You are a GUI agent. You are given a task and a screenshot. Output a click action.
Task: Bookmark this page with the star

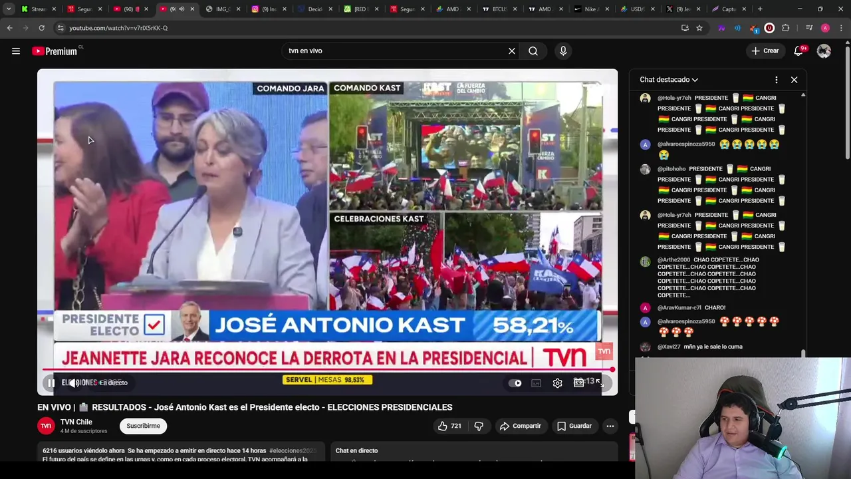(x=699, y=28)
